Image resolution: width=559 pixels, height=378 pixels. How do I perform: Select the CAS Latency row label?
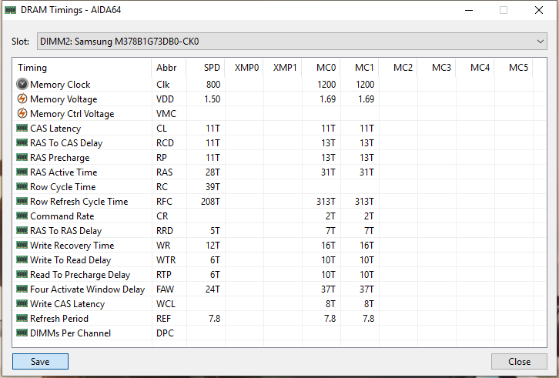(55, 129)
